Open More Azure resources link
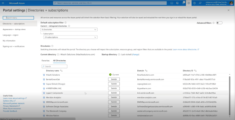 point(12,109)
